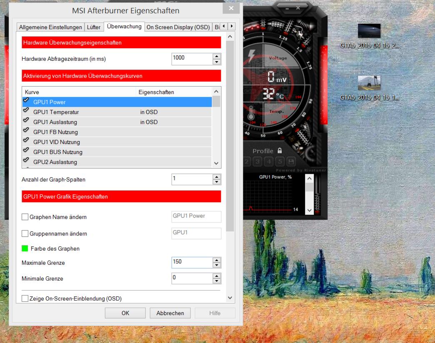
Task: Click the OK button
Action: pos(125,313)
